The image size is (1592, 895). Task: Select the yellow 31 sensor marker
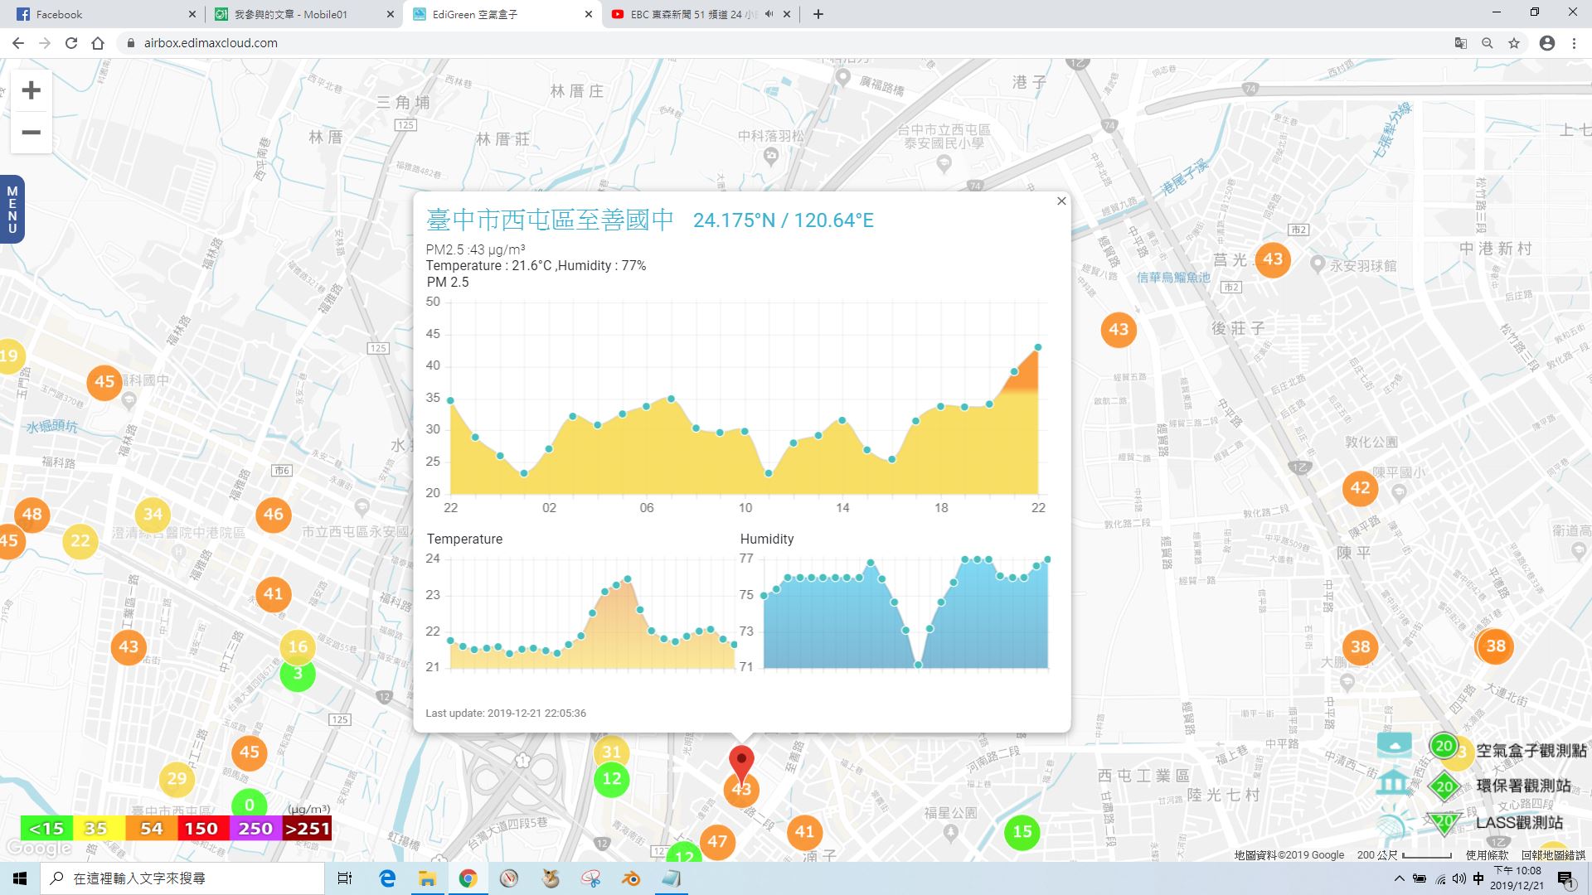pyautogui.click(x=611, y=751)
